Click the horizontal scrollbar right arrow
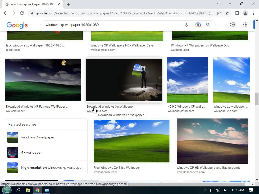This screenshot has width=259, height=194. click(x=252, y=184)
